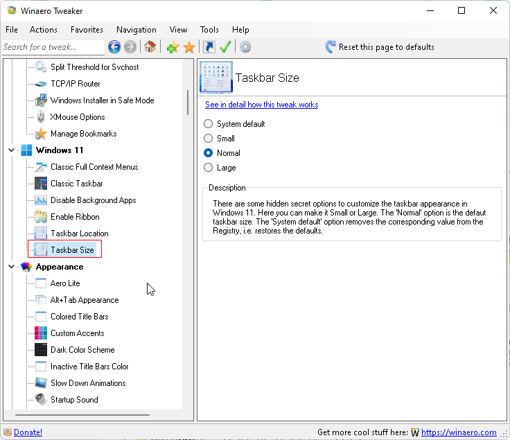
Task: Close the Winaero Tweaker window
Action: click(x=493, y=10)
